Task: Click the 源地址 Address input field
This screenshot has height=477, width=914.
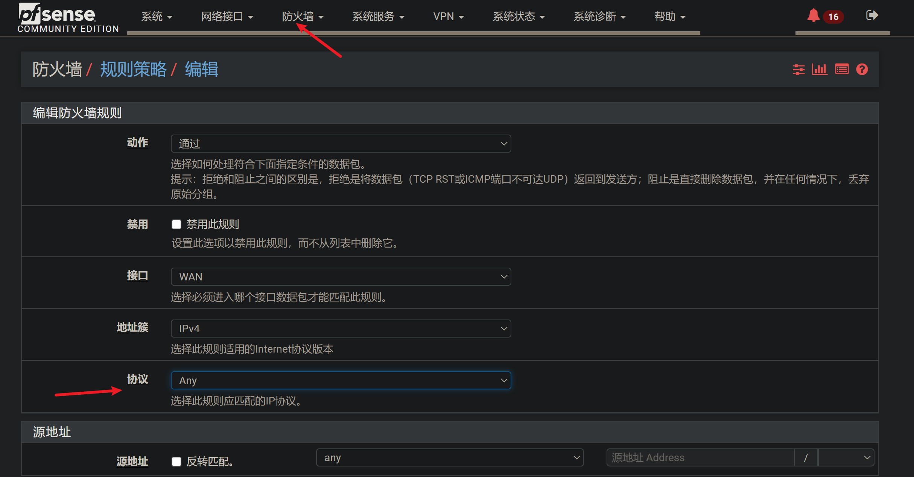Action: [700, 457]
